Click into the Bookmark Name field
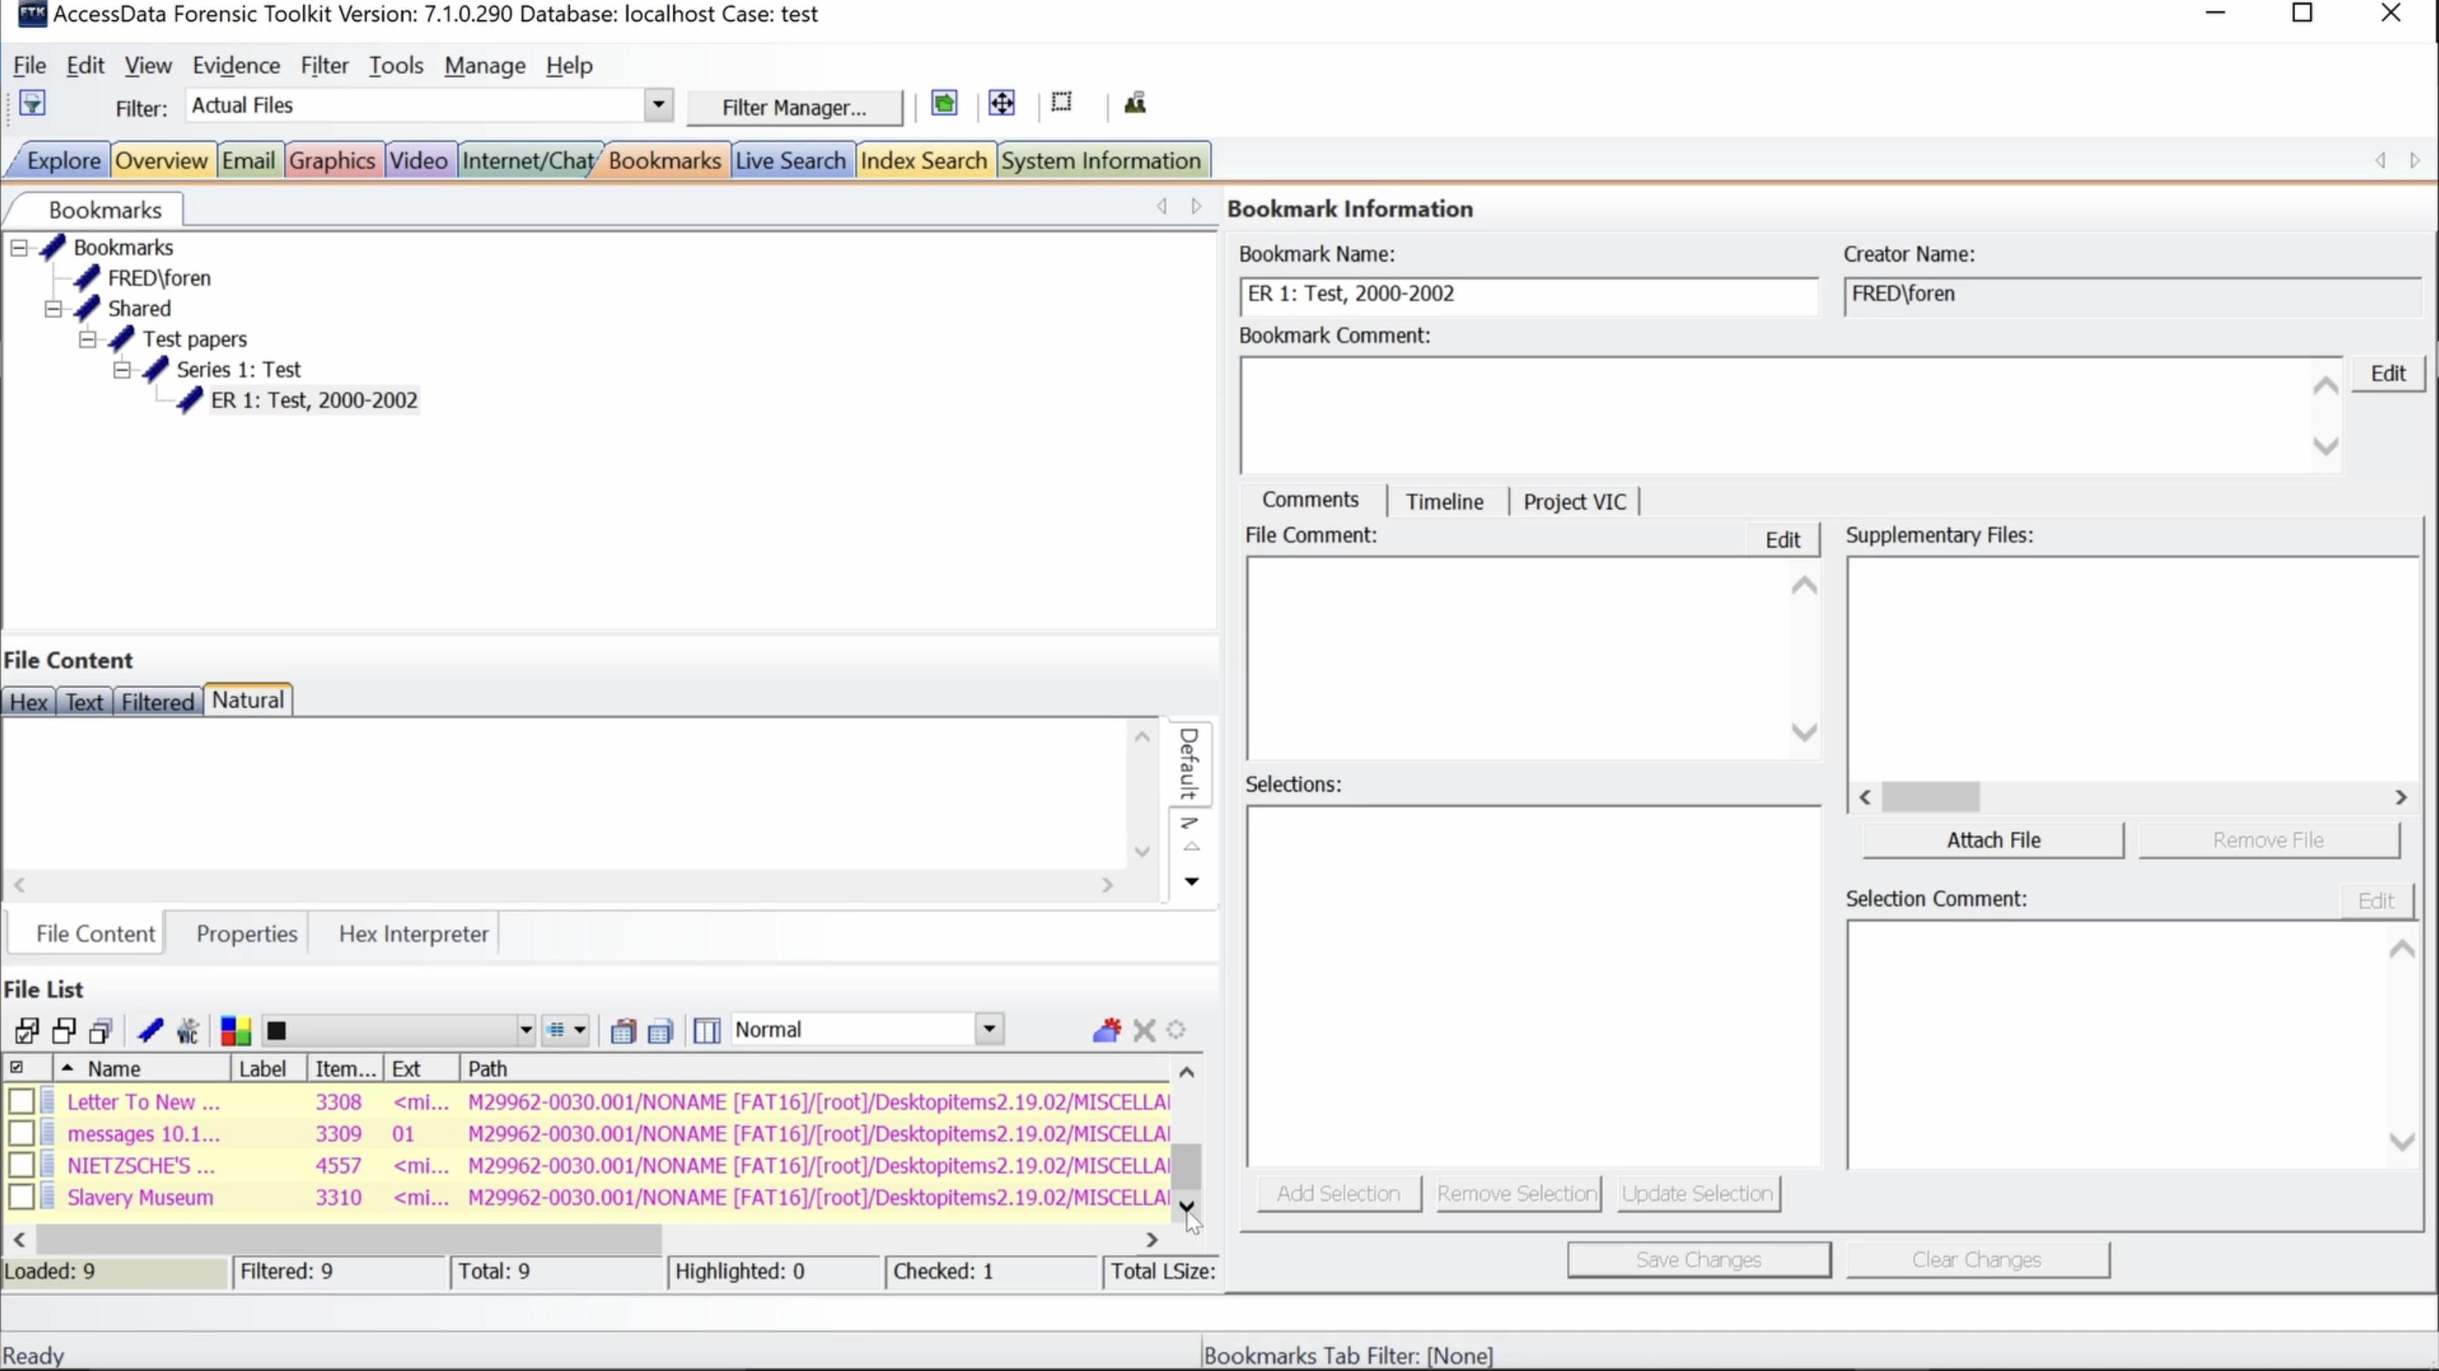This screenshot has height=1371, width=2439. tap(1529, 295)
